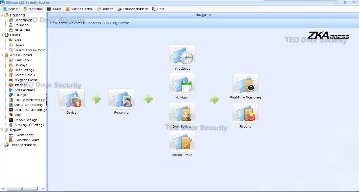This screenshot has height=192, width=359.
Task: Select Device item under Device tree
Action: click(19, 45)
